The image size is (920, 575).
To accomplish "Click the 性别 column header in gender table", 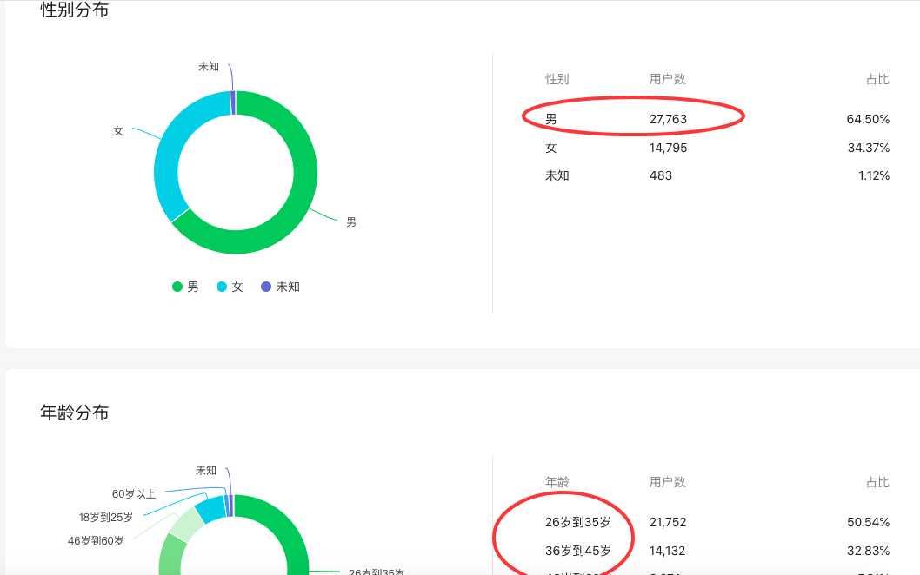I will click(557, 79).
